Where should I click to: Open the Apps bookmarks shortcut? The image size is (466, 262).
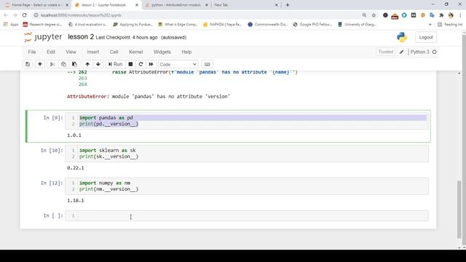pos(11,25)
